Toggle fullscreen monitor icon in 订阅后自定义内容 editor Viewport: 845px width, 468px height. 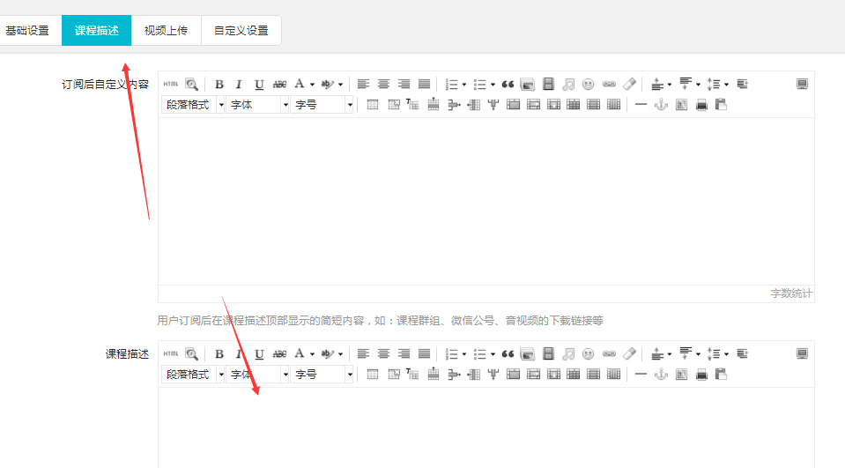point(802,84)
